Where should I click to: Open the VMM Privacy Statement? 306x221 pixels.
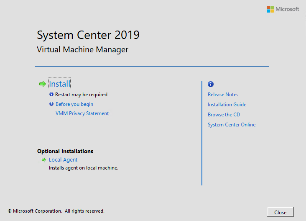(x=82, y=113)
